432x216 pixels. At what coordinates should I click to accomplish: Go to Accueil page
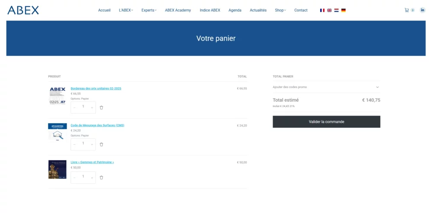[x=105, y=10]
